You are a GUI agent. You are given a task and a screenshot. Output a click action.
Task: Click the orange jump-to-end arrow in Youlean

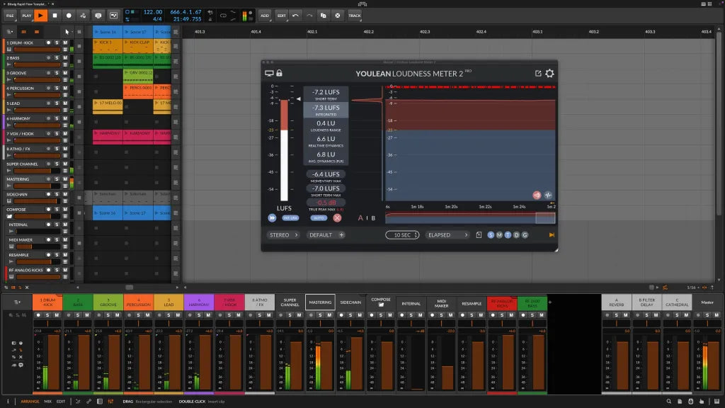coord(552,235)
